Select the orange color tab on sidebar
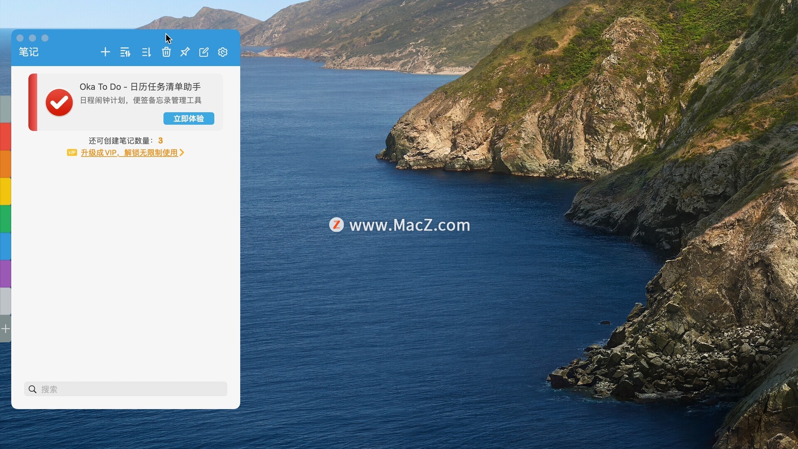This screenshot has width=798, height=449. tap(5, 164)
